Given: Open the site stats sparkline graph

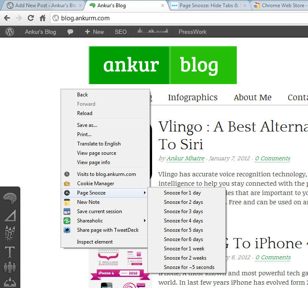Looking at the screenshot, I should pos(153,31).
